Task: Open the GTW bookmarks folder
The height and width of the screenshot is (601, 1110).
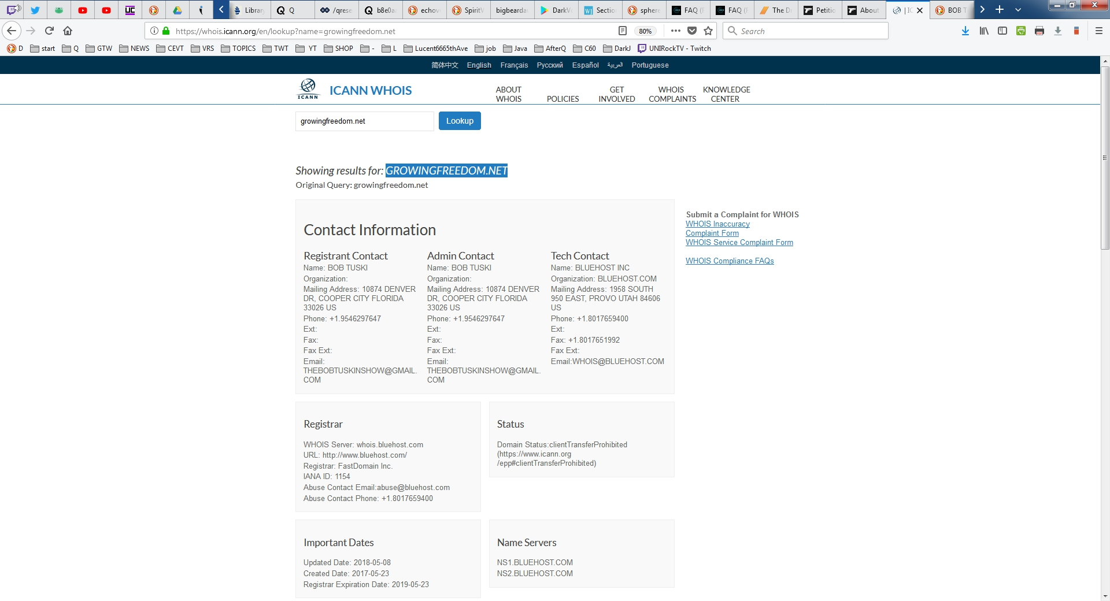Action: point(99,49)
